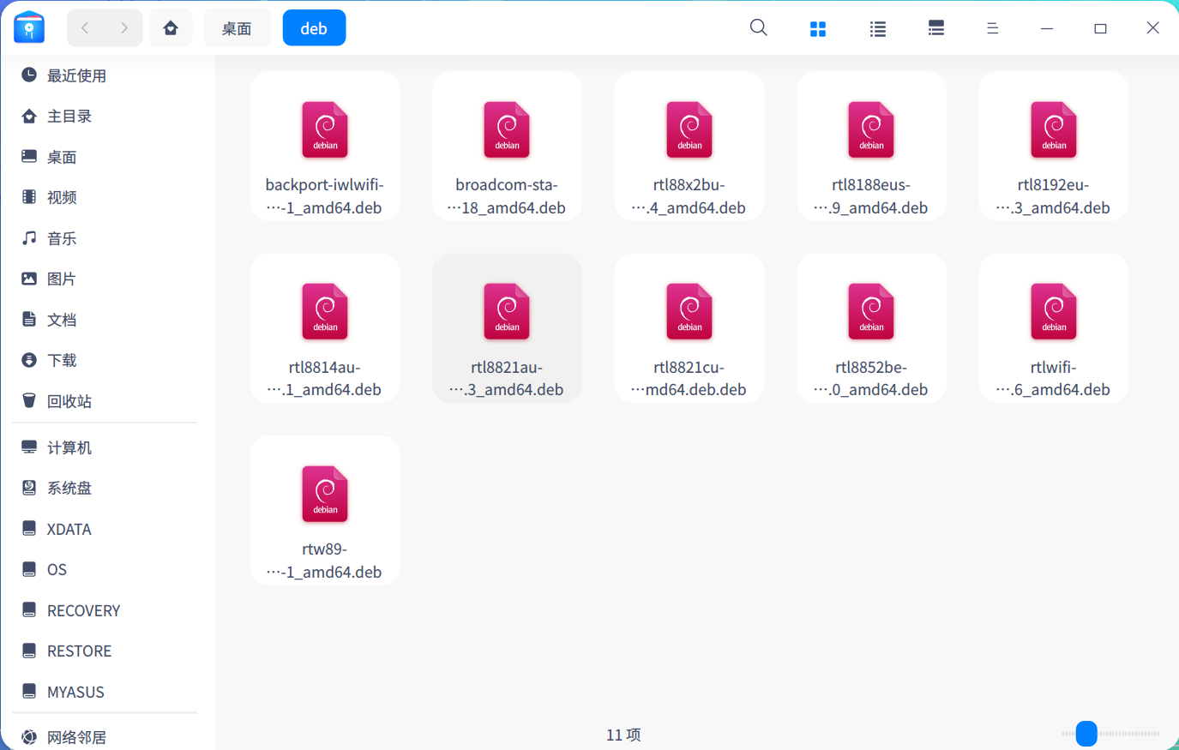Switch to icon grid view mode
Image resolution: width=1179 pixels, height=750 pixels.
[x=817, y=27]
